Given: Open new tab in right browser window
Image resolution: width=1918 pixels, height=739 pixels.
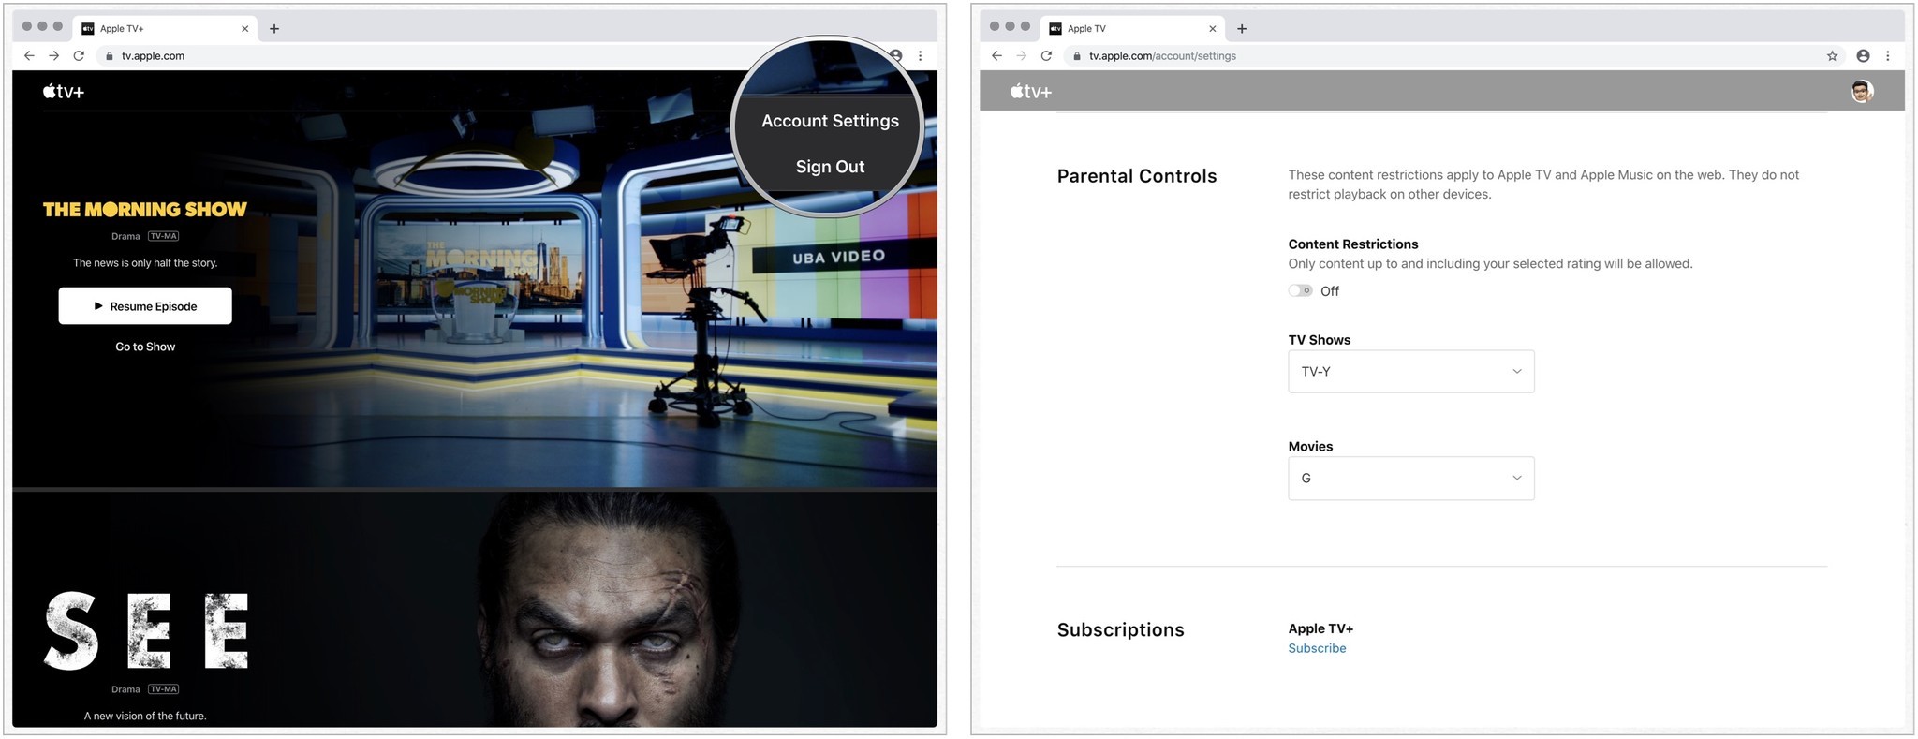Looking at the screenshot, I should pyautogui.click(x=1242, y=28).
